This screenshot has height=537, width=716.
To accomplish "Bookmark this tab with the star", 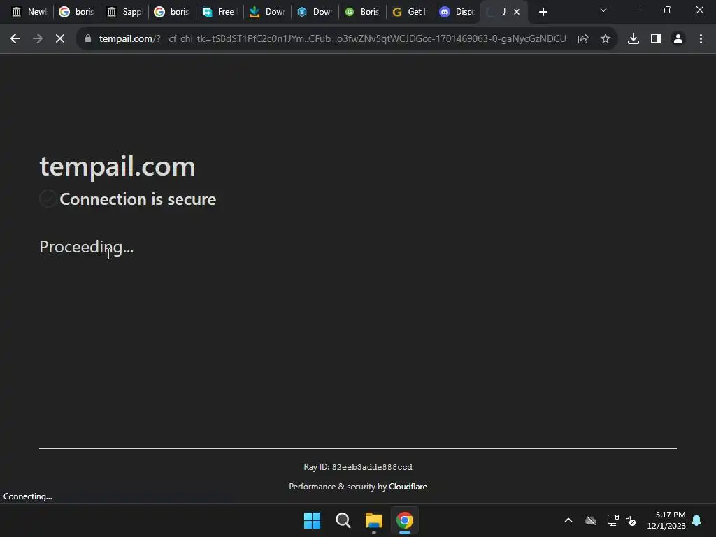I will tap(605, 39).
